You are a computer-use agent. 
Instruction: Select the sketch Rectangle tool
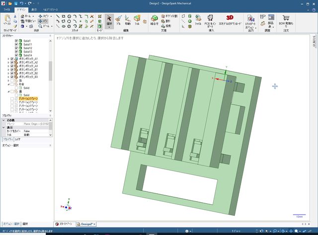[x=64, y=16]
